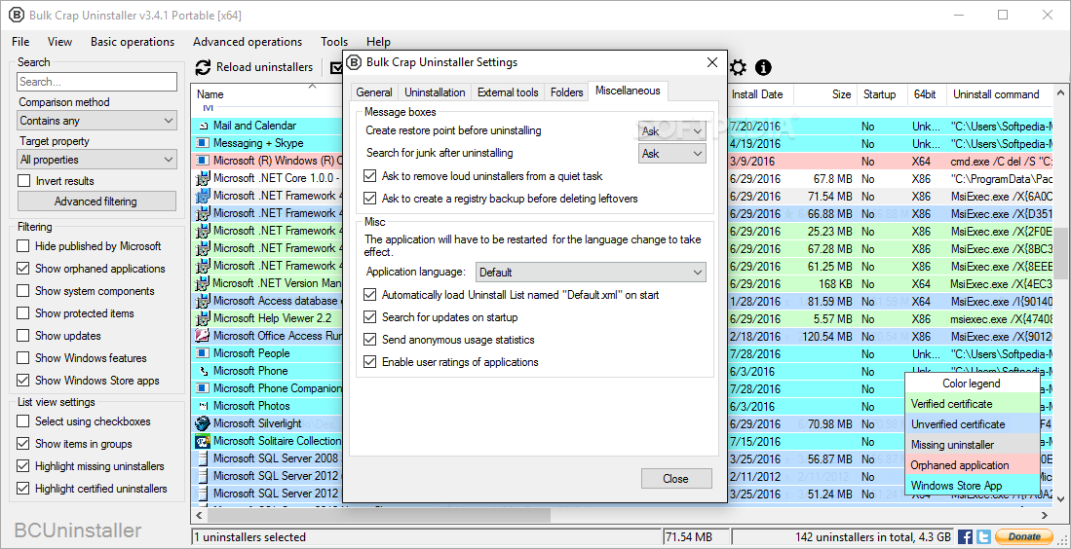Toggle Invert results checkbox

(x=24, y=181)
